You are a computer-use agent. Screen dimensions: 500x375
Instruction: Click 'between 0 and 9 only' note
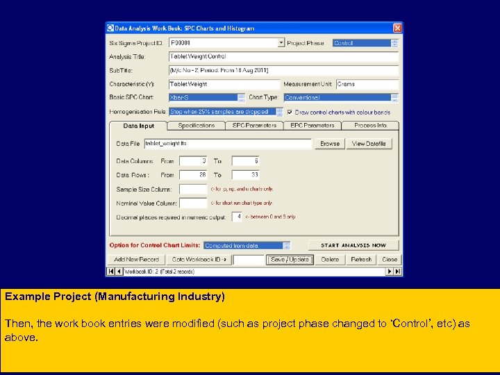271,217
